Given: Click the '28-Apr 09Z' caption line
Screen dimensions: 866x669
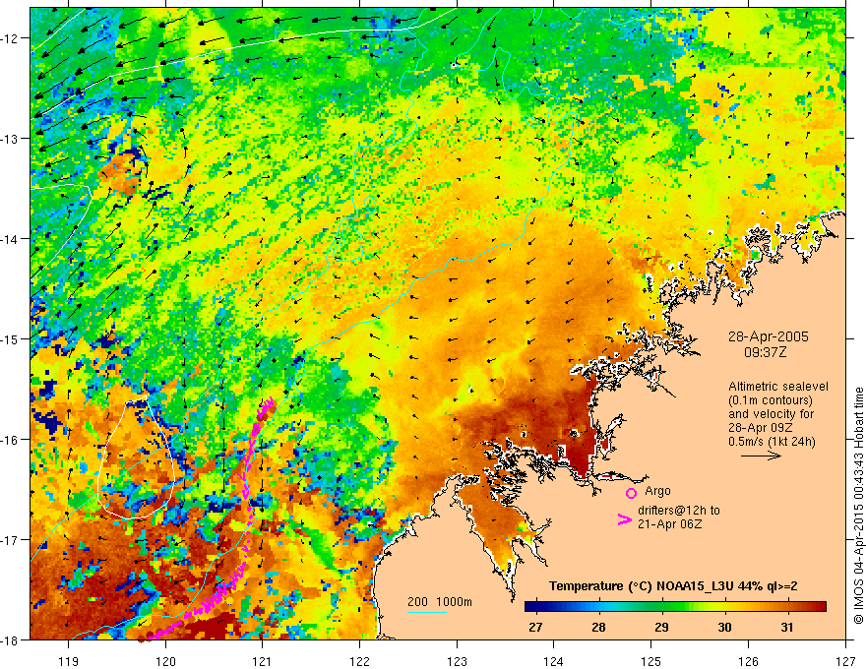Looking at the screenshot, I should [761, 428].
